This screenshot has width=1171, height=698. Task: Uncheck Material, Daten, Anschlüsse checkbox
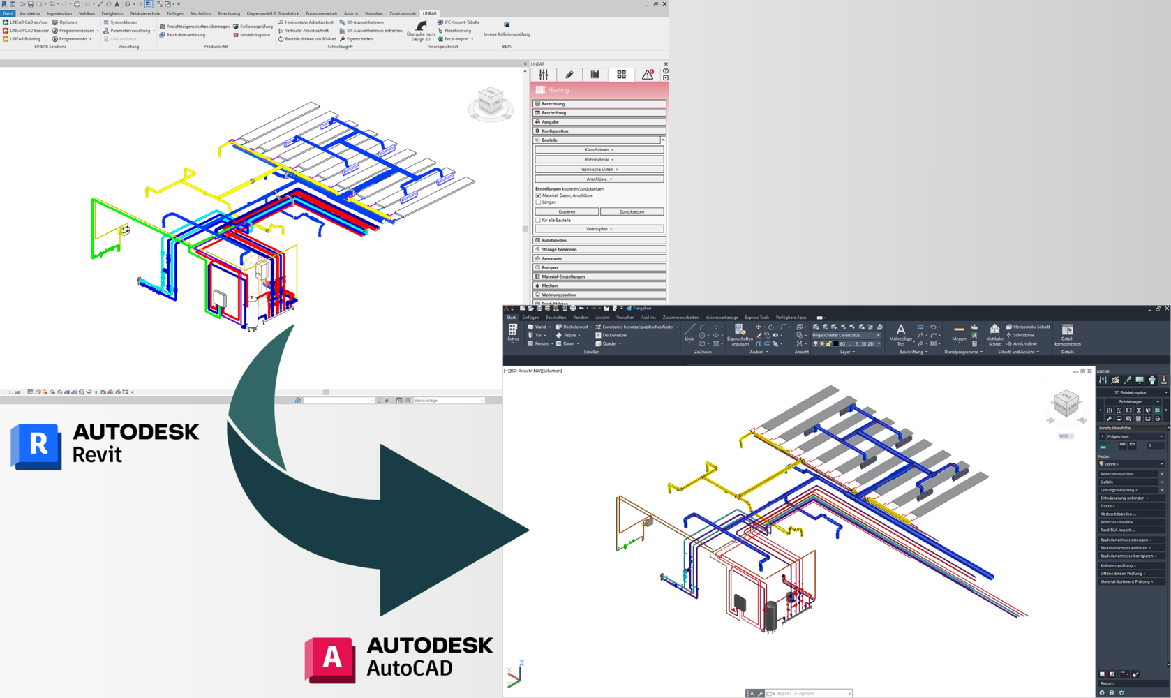[x=538, y=195]
